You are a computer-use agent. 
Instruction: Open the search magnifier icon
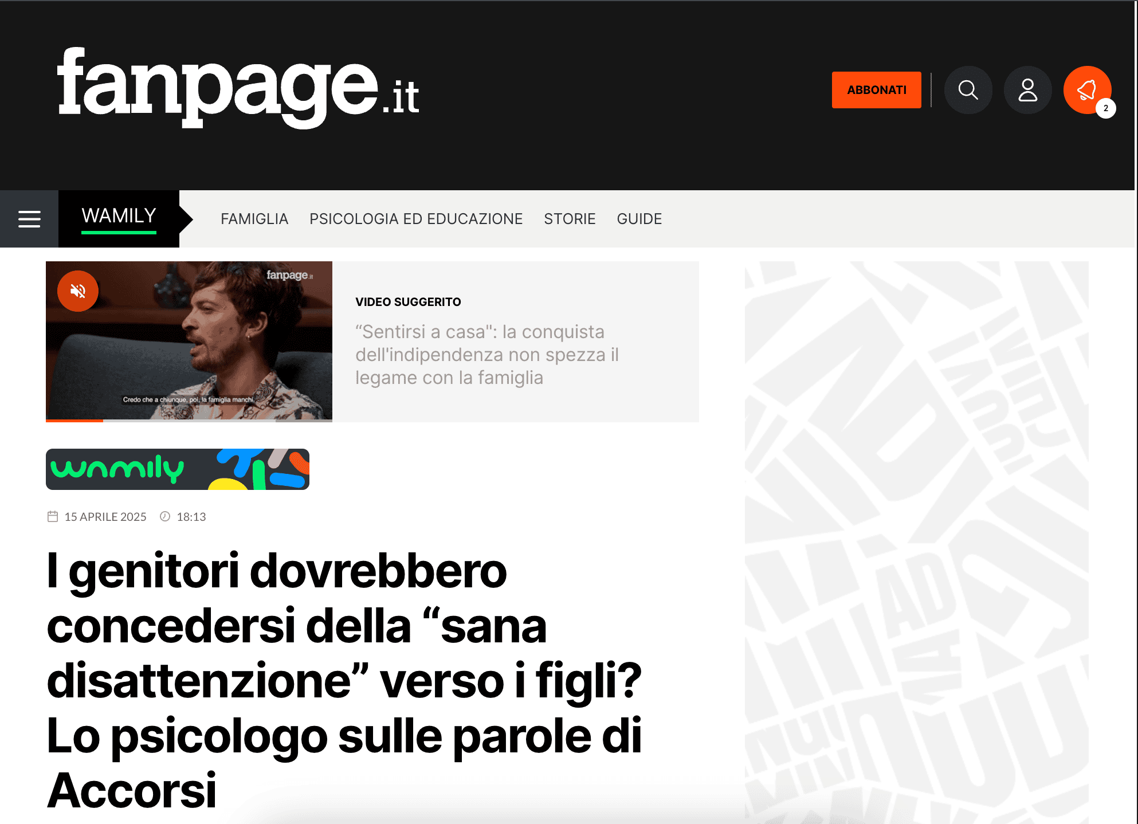pyautogui.click(x=968, y=90)
